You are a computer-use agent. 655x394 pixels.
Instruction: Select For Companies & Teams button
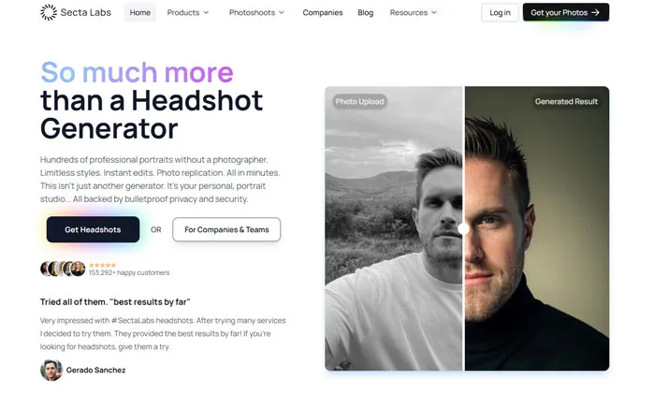pos(226,229)
